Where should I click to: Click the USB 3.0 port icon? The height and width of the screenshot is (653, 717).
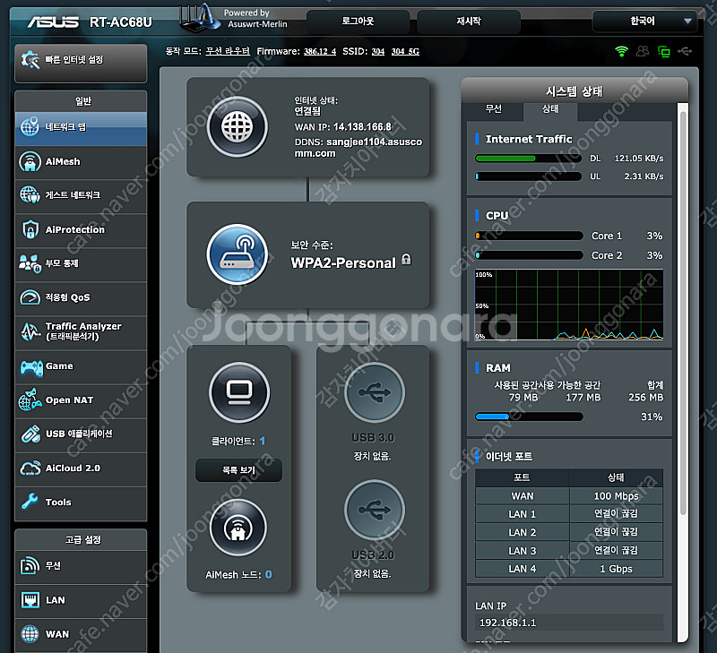pos(375,392)
